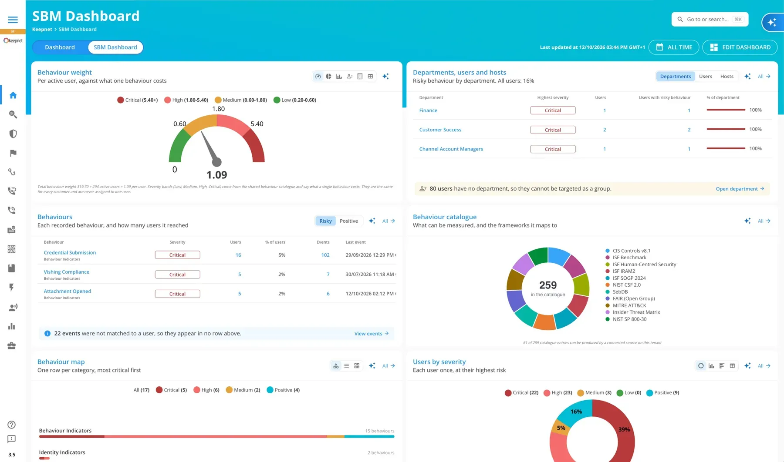
Task: Open the hamburger navigation menu
Action: (x=13, y=20)
